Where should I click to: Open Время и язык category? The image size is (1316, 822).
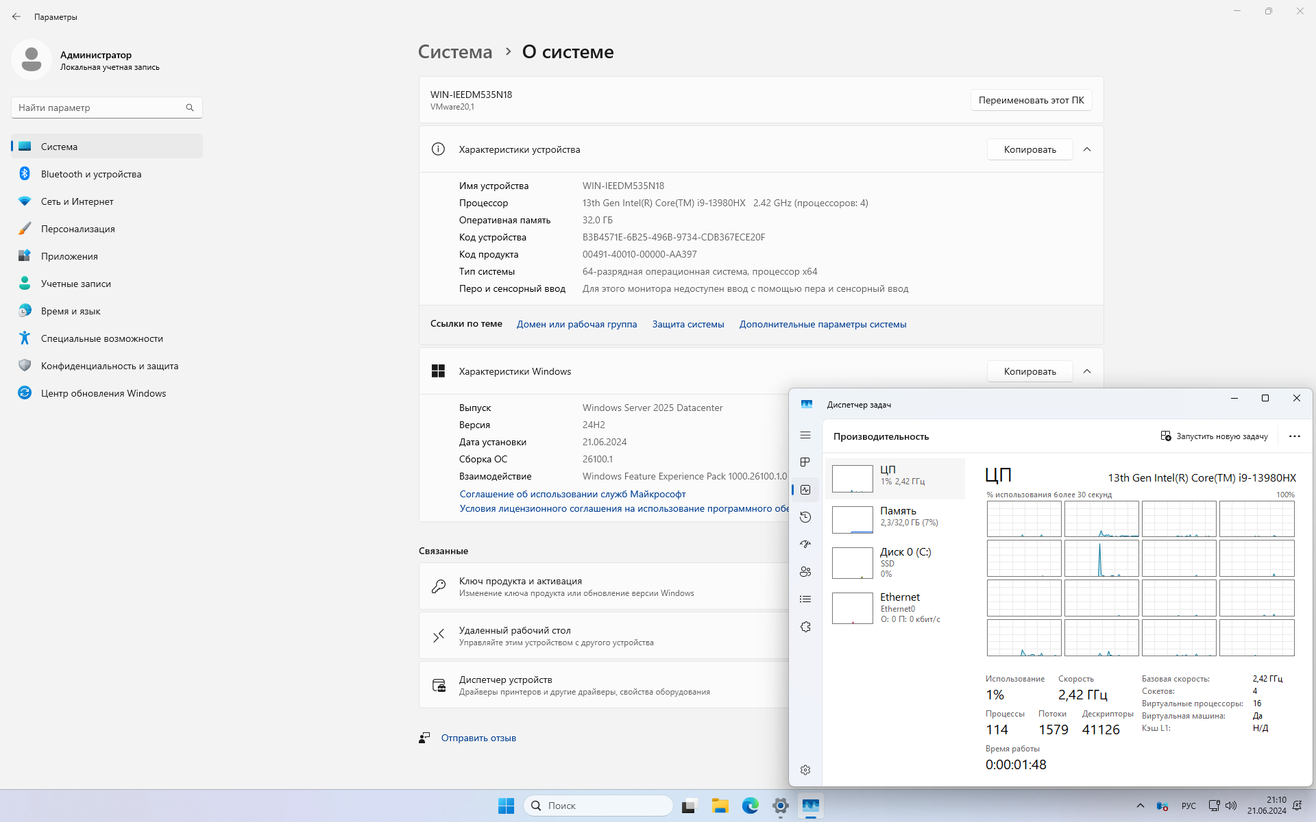107,311
